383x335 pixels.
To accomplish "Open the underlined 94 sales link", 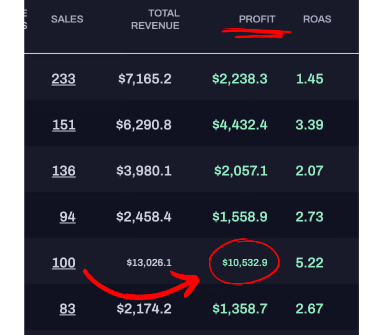I will point(68,217).
